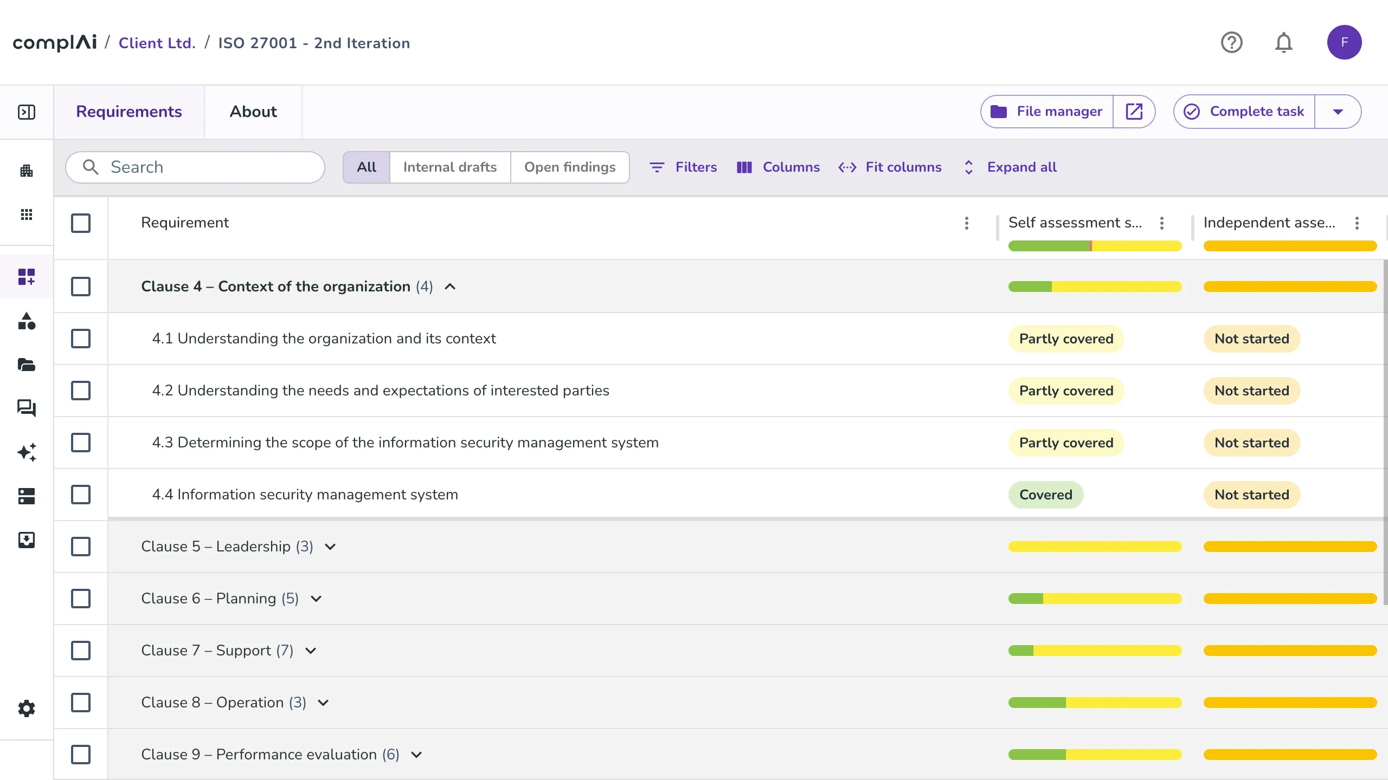Open the shapes icon in sidebar

click(27, 321)
